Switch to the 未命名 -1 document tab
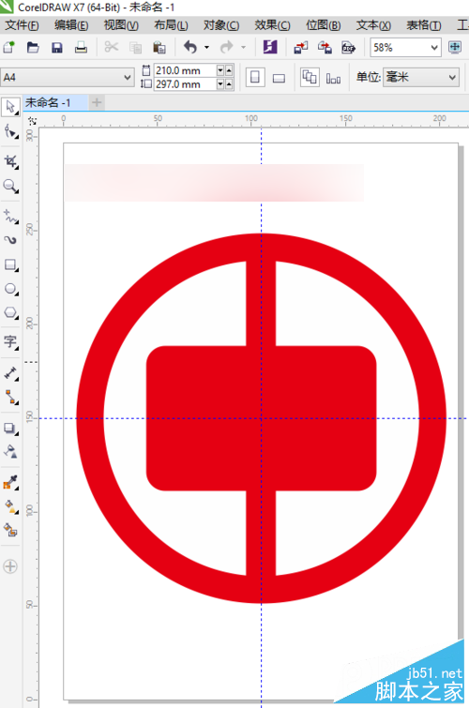This screenshot has width=469, height=708. click(55, 102)
